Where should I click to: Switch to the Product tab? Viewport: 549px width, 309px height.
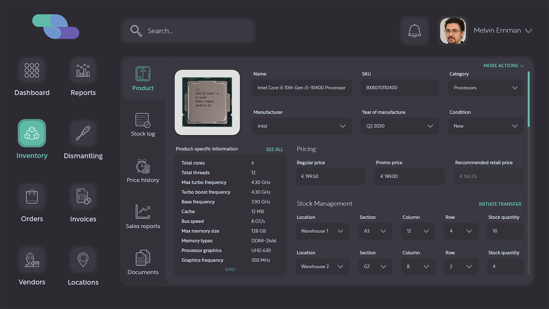(143, 79)
